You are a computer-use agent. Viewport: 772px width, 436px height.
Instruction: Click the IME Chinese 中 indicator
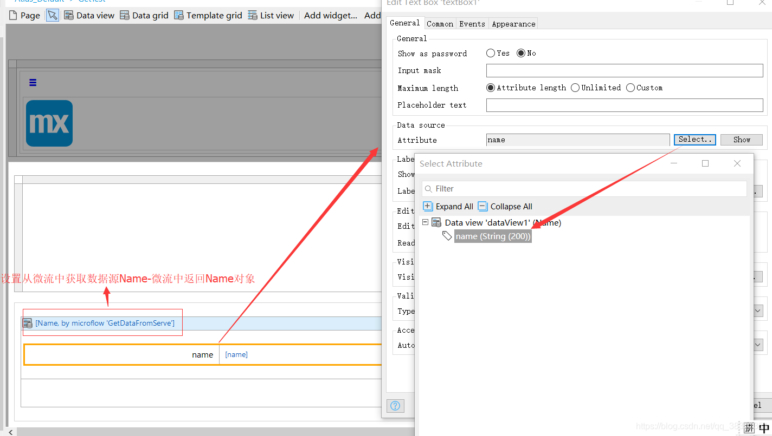click(764, 428)
